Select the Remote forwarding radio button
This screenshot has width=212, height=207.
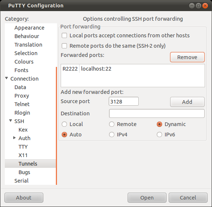click(112, 124)
